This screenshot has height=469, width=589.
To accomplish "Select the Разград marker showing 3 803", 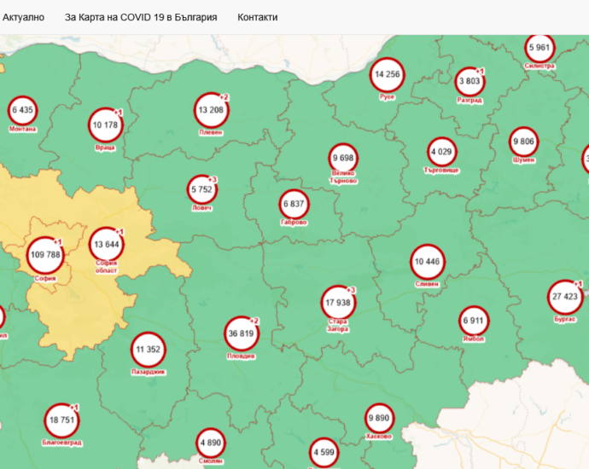I will [x=469, y=81].
